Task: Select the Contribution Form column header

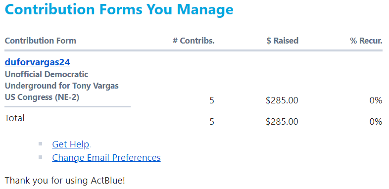Action: [x=41, y=41]
